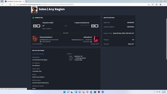The height and width of the screenshot is (94, 167).
Task: Open red circular recorder taskbar app
Action: (x=99, y=92)
